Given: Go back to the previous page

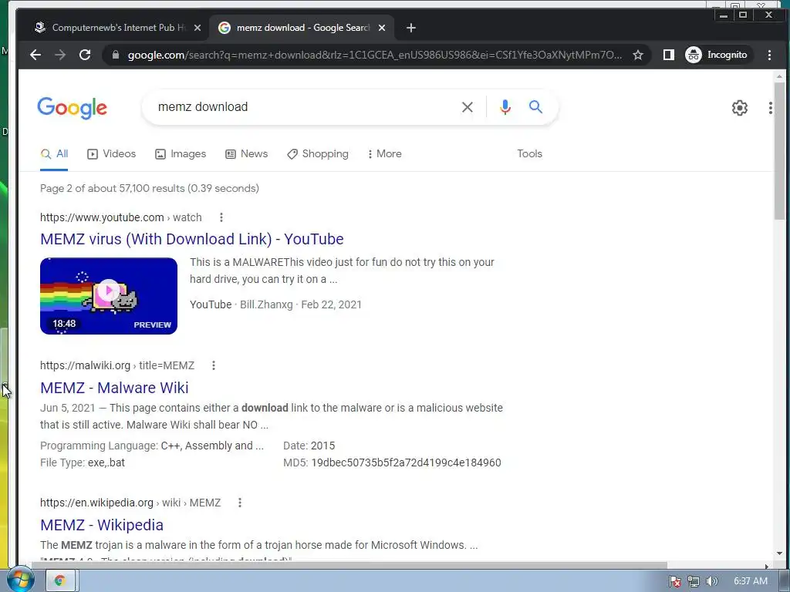Looking at the screenshot, I should point(35,55).
